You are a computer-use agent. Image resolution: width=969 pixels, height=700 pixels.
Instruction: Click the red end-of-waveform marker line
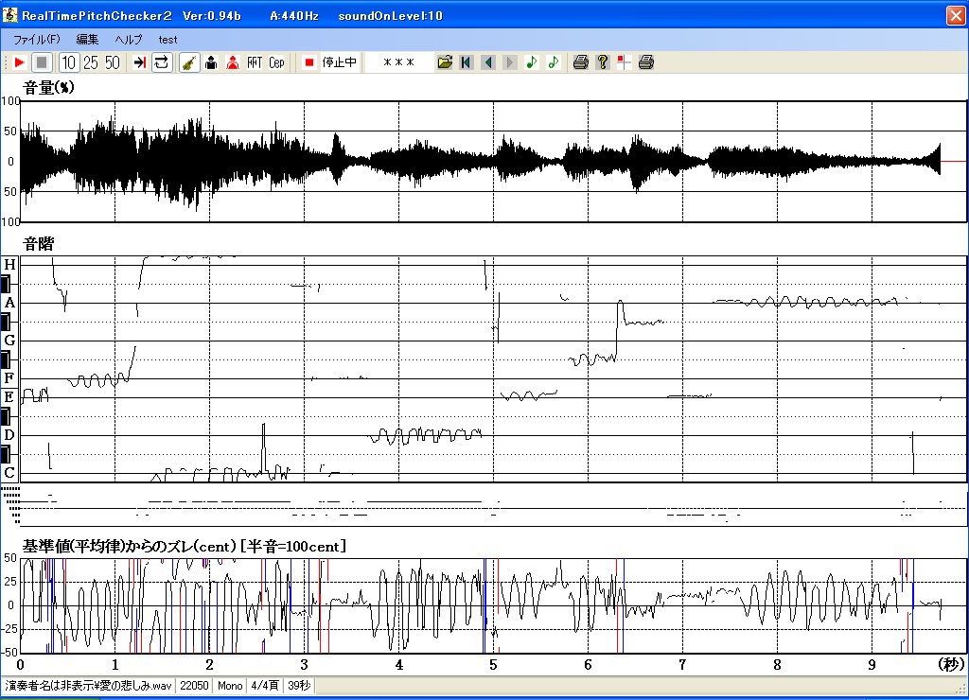[954, 161]
